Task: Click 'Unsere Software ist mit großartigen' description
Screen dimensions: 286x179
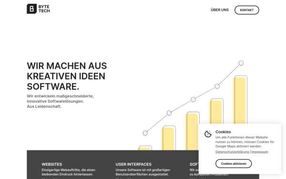Action: (143, 172)
